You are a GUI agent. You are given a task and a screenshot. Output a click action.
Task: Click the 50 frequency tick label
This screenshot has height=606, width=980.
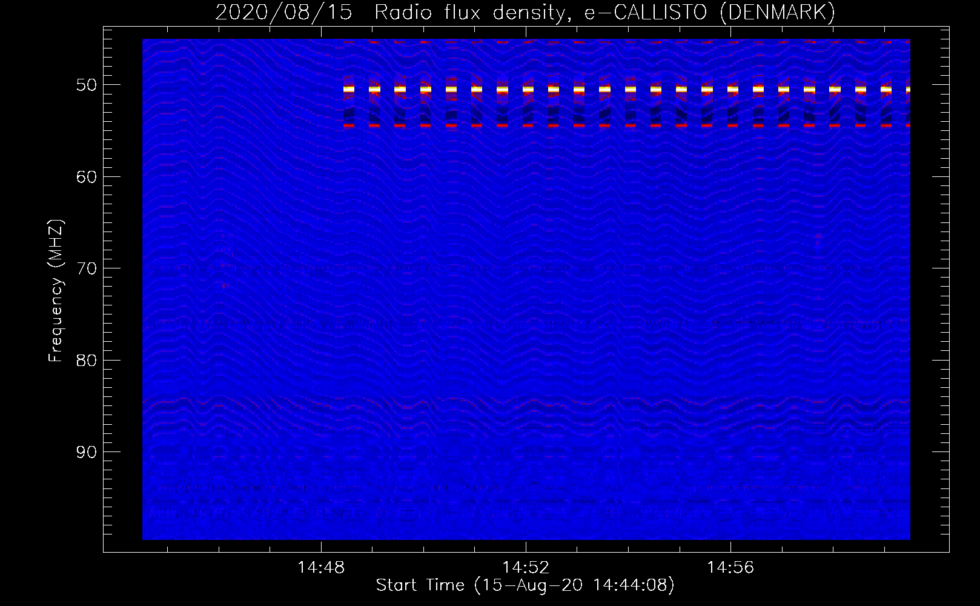(87, 85)
